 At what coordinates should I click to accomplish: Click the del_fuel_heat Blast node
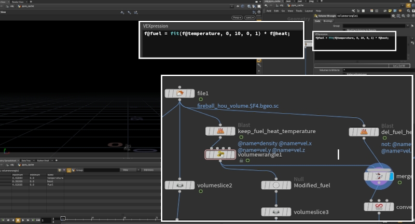(x=364, y=132)
